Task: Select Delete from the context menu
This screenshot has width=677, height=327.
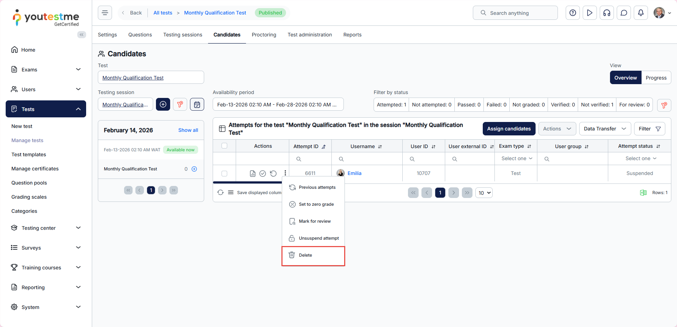Action: click(306, 255)
